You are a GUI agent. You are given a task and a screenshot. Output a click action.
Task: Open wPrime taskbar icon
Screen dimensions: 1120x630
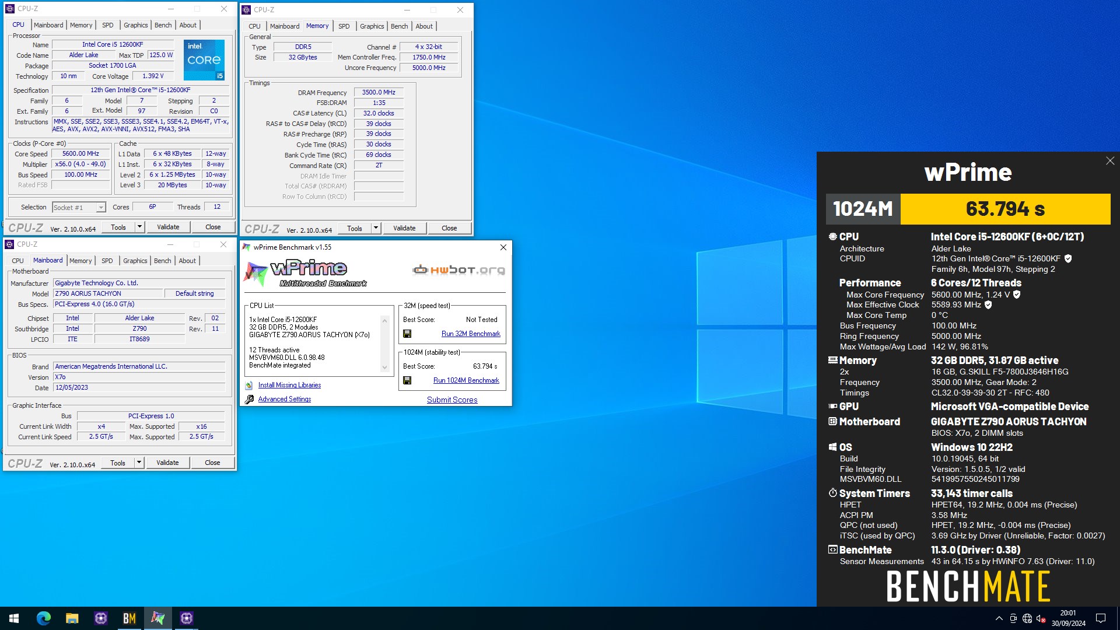pyautogui.click(x=157, y=618)
